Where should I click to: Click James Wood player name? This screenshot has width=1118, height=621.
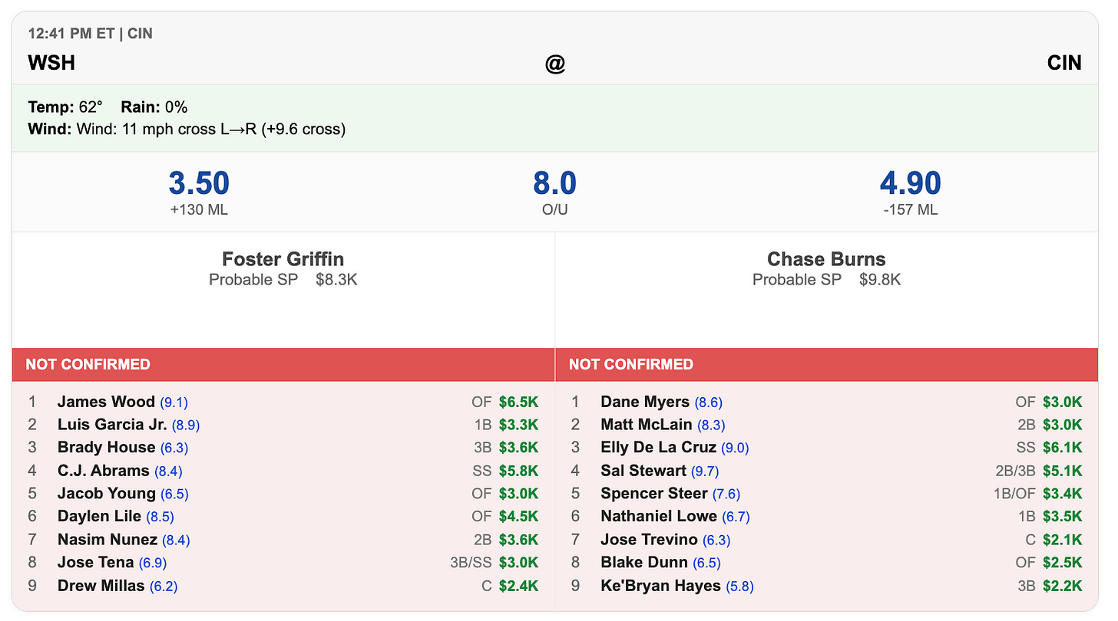pos(106,402)
